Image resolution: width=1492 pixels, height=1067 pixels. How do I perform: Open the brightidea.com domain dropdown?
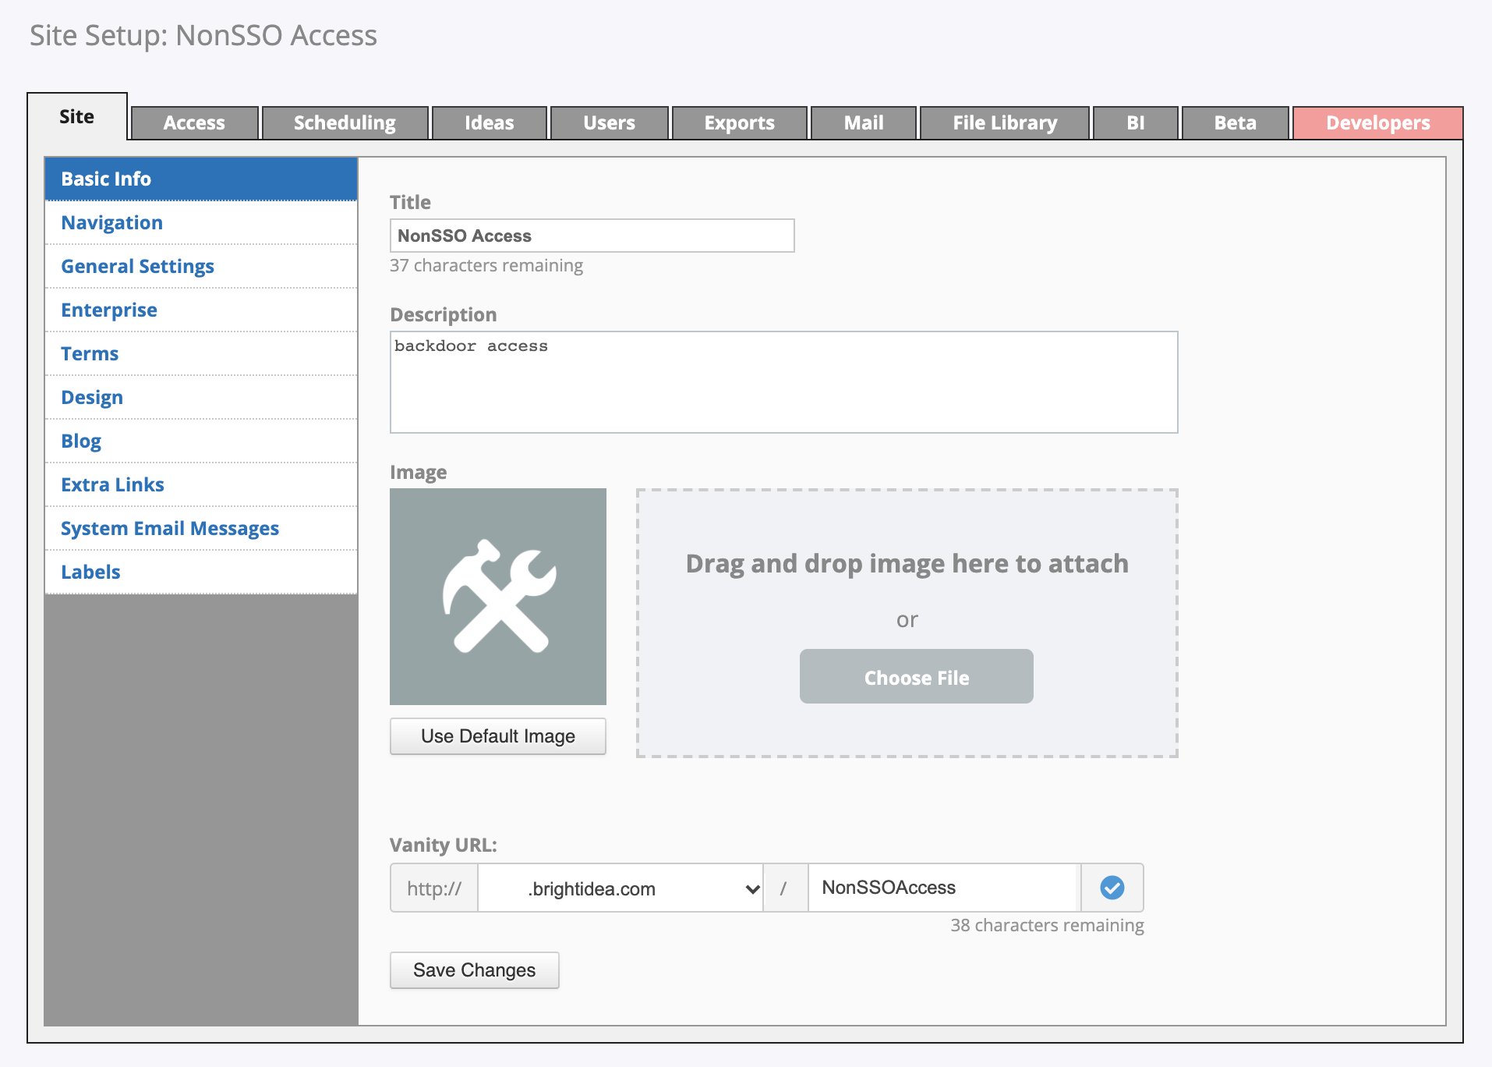coord(620,888)
